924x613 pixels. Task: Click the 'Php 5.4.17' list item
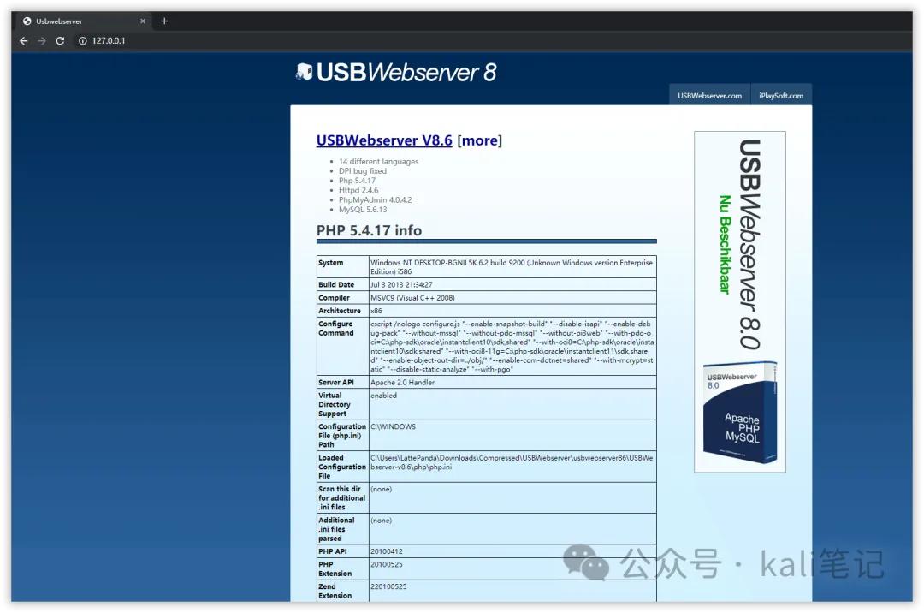[357, 181]
